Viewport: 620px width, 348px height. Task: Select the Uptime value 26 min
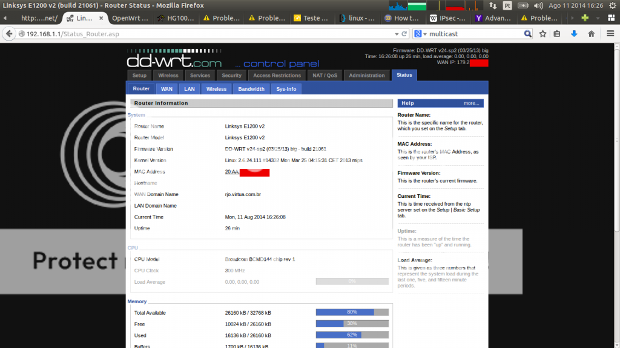pyautogui.click(x=232, y=228)
